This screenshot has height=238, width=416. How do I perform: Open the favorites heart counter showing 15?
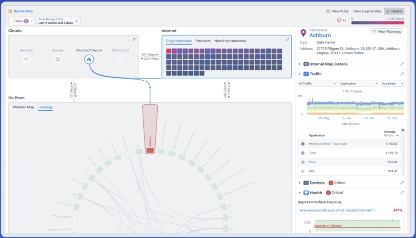[x=341, y=20]
